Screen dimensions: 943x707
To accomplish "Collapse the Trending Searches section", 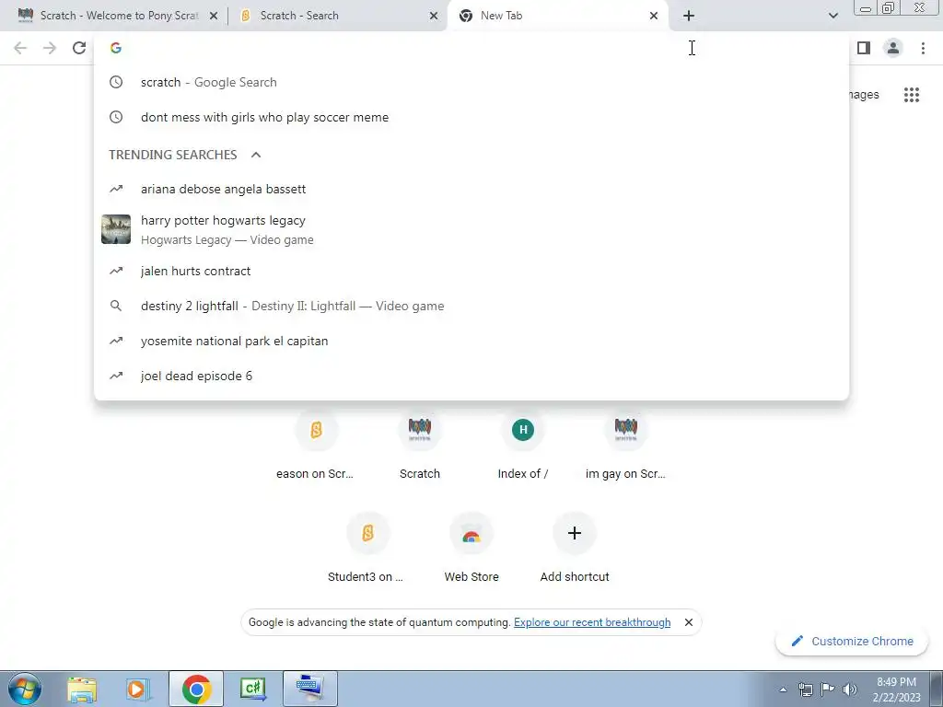I will click(256, 155).
